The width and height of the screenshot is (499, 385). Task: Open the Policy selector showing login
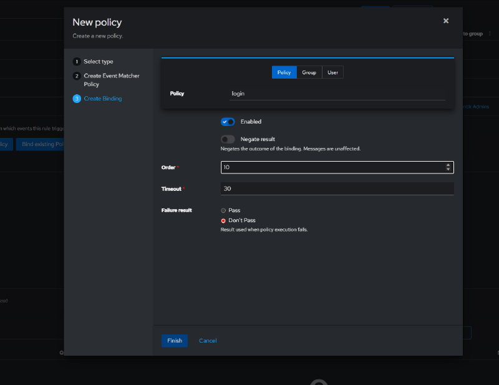337,94
